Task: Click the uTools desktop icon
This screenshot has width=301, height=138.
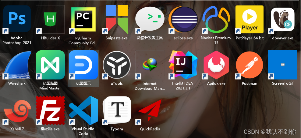Action: (x=116, y=65)
